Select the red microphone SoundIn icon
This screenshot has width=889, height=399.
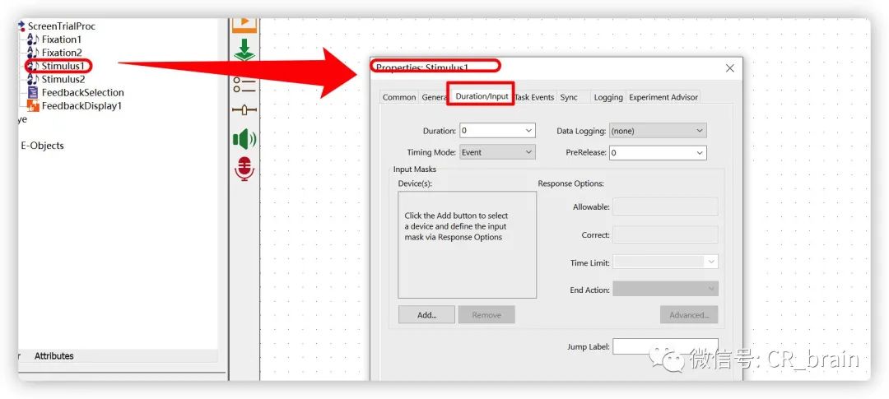pyautogui.click(x=244, y=169)
